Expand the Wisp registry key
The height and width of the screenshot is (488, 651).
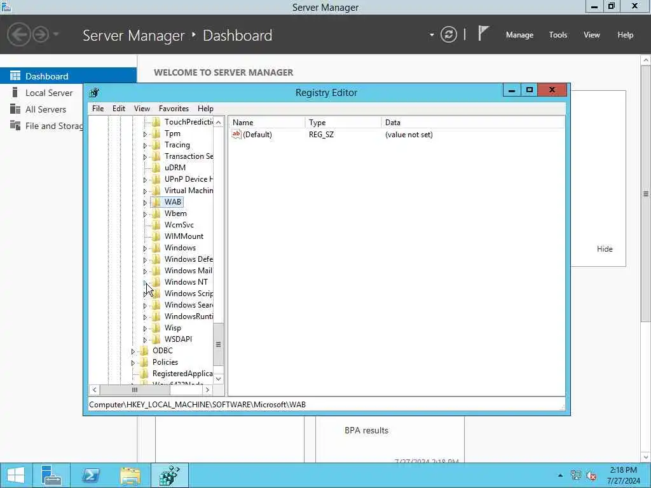tap(145, 329)
